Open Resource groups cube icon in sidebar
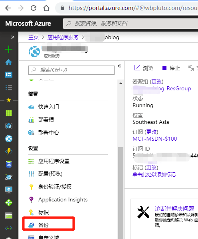 (x=9, y=126)
